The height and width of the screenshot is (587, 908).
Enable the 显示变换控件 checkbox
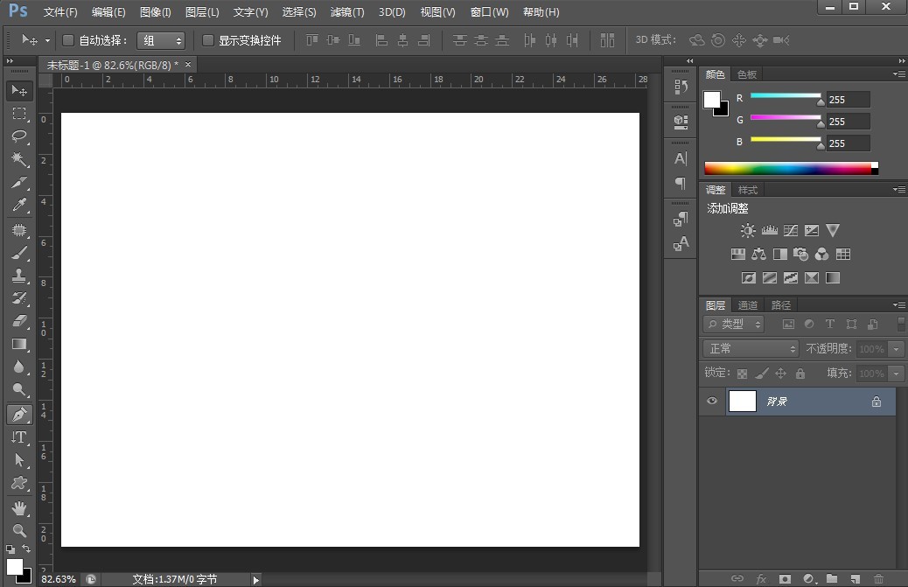point(208,40)
